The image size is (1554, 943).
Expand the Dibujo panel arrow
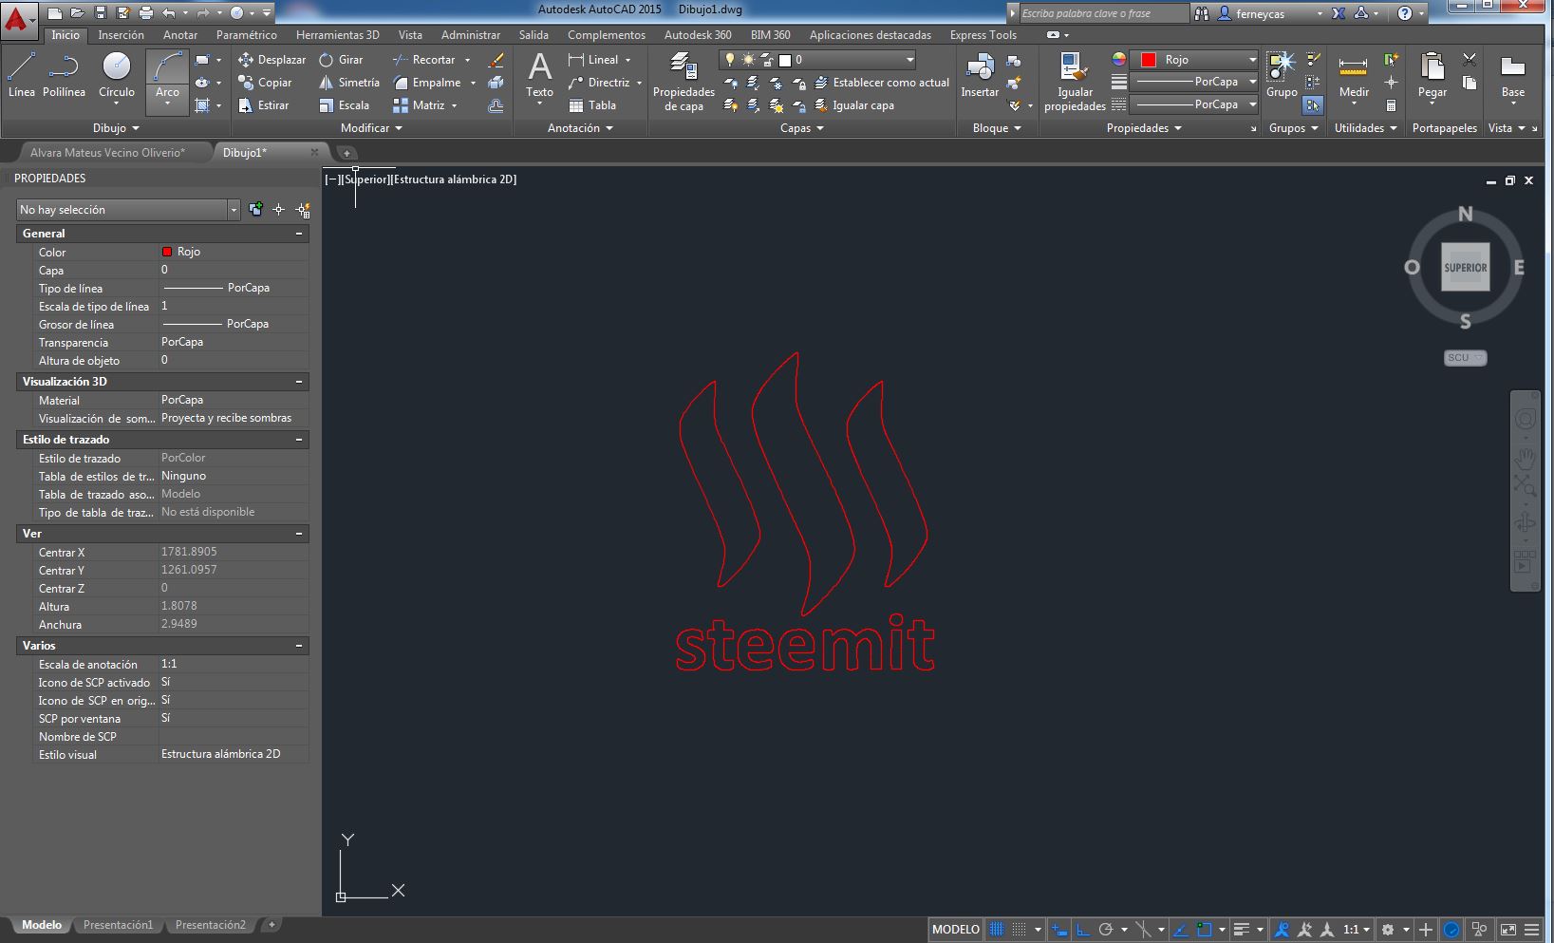136,128
